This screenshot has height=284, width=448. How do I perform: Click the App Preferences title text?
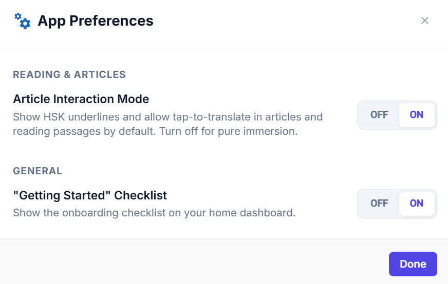(x=96, y=21)
